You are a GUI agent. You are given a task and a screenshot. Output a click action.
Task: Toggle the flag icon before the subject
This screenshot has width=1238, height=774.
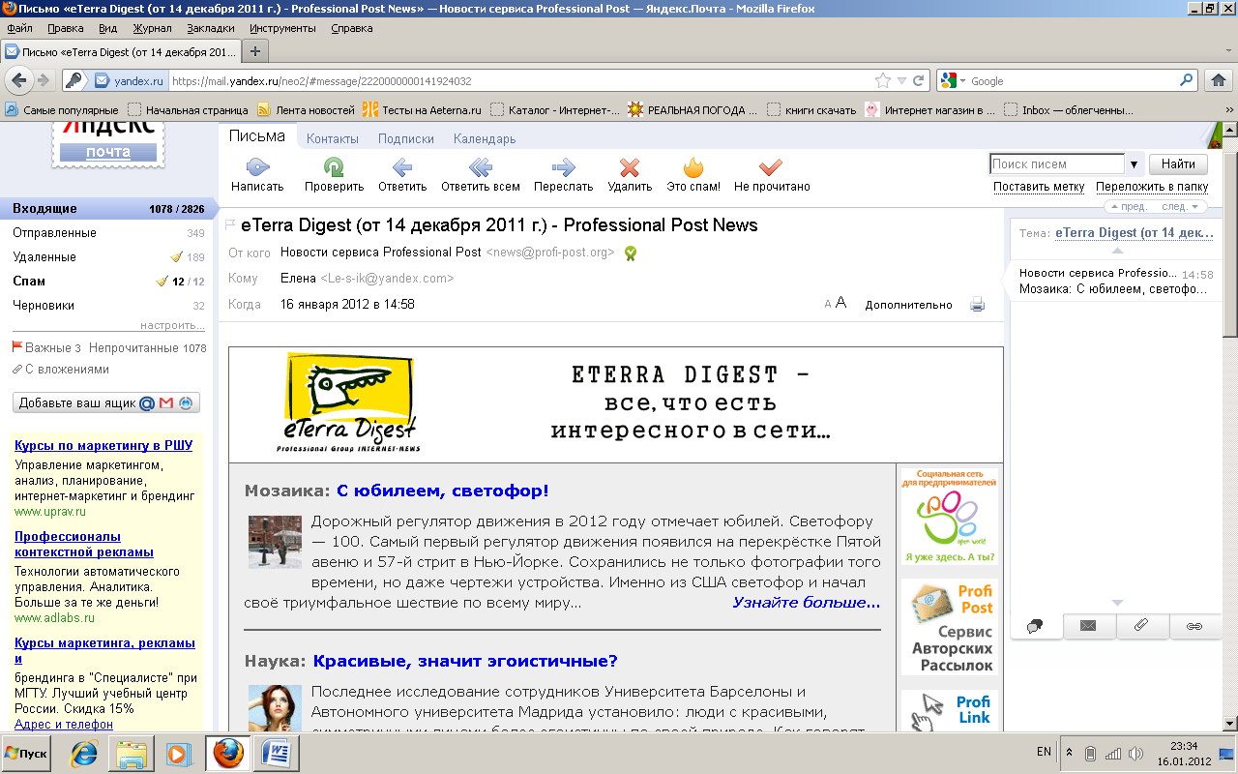[230, 225]
